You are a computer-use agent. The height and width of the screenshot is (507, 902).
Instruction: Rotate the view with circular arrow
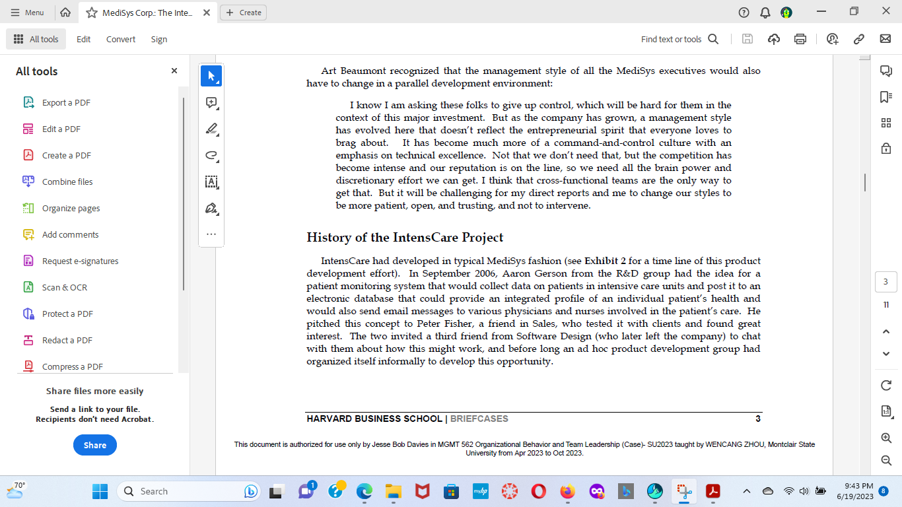pyautogui.click(x=885, y=385)
